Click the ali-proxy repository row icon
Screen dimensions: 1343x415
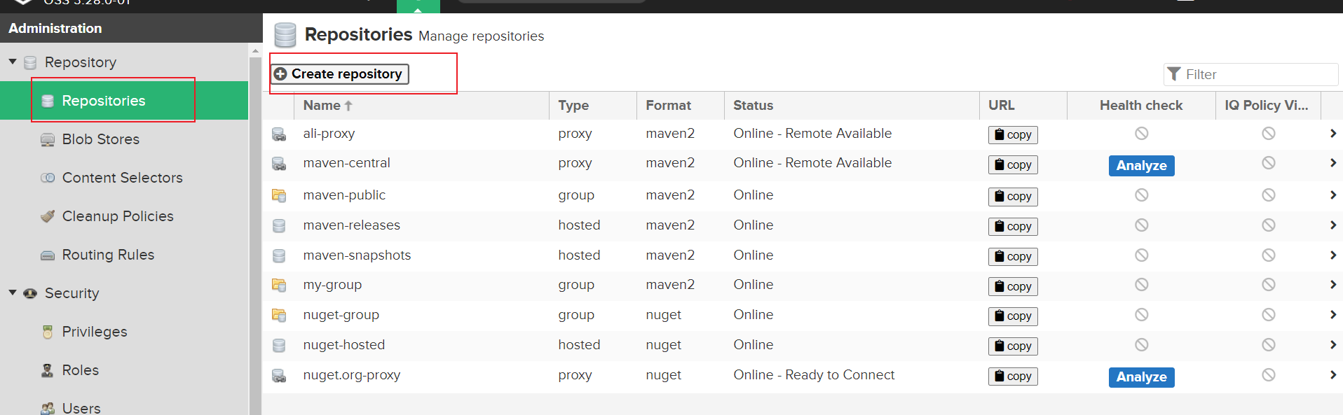point(279,134)
